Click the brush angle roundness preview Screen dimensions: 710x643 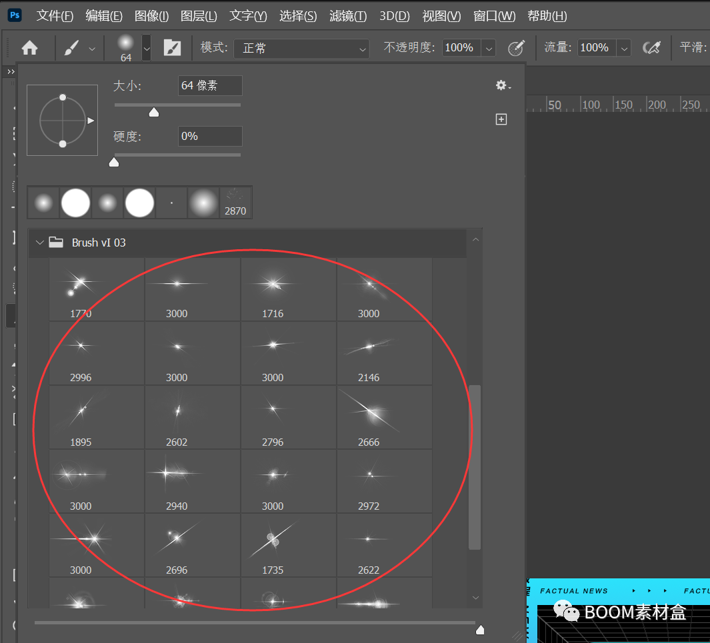62,121
